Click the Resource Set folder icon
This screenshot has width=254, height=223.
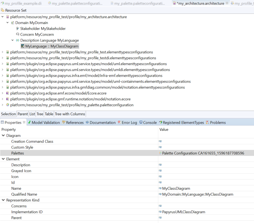click(3, 10)
